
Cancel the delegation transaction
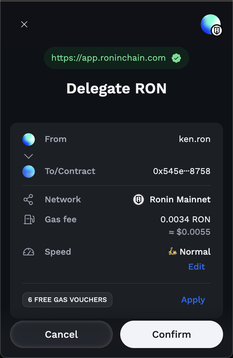pos(61,334)
